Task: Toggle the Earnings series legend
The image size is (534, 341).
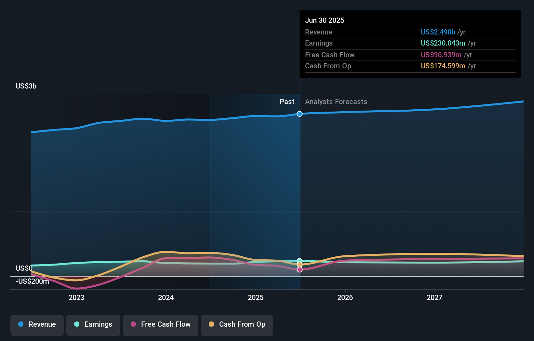Action: [93, 325]
